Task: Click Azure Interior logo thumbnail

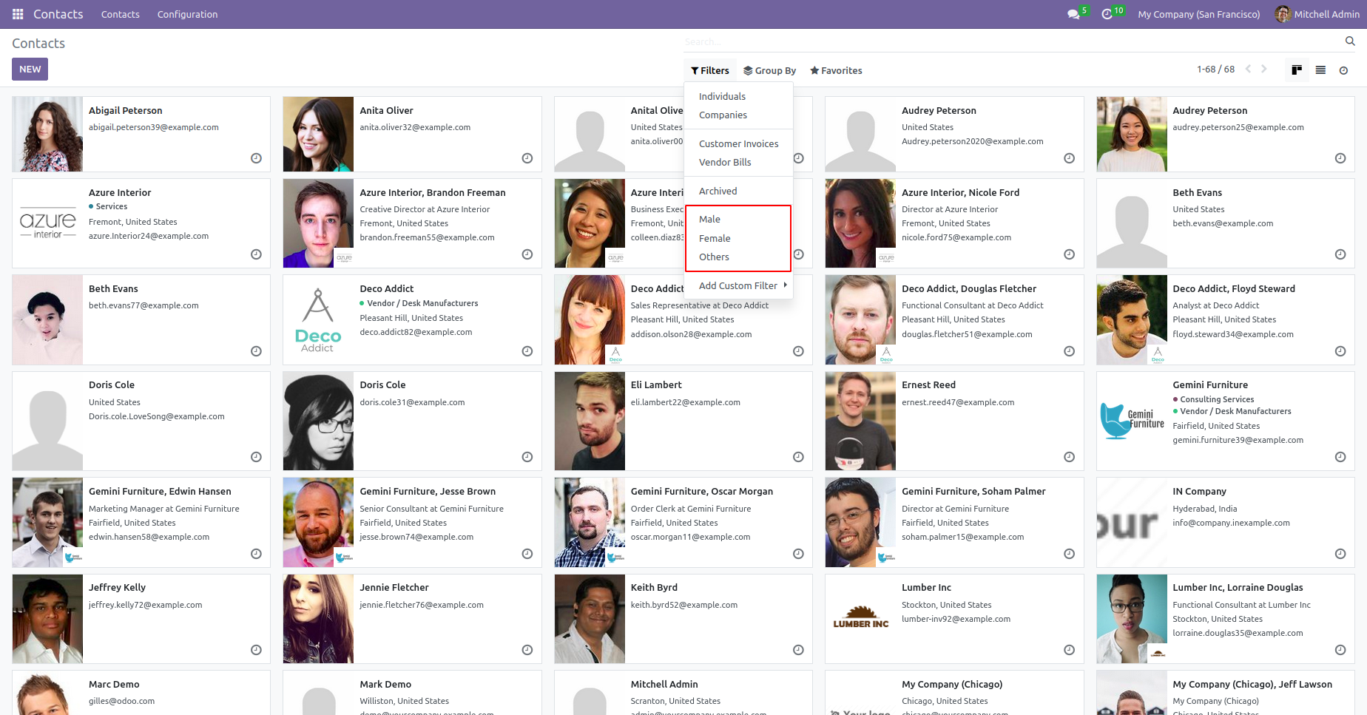Action: [x=47, y=223]
